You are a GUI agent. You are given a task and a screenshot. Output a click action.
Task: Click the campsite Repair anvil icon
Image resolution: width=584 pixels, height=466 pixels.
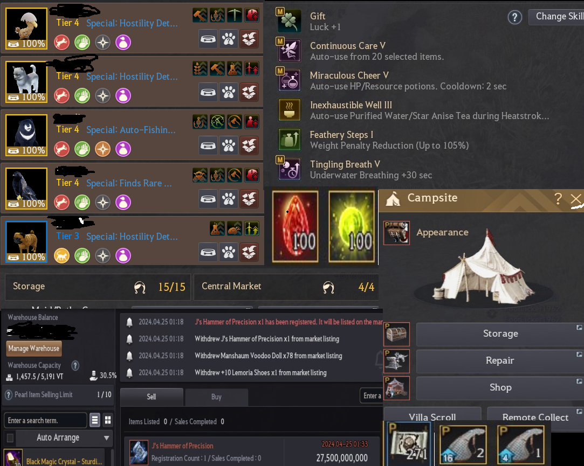coord(397,361)
